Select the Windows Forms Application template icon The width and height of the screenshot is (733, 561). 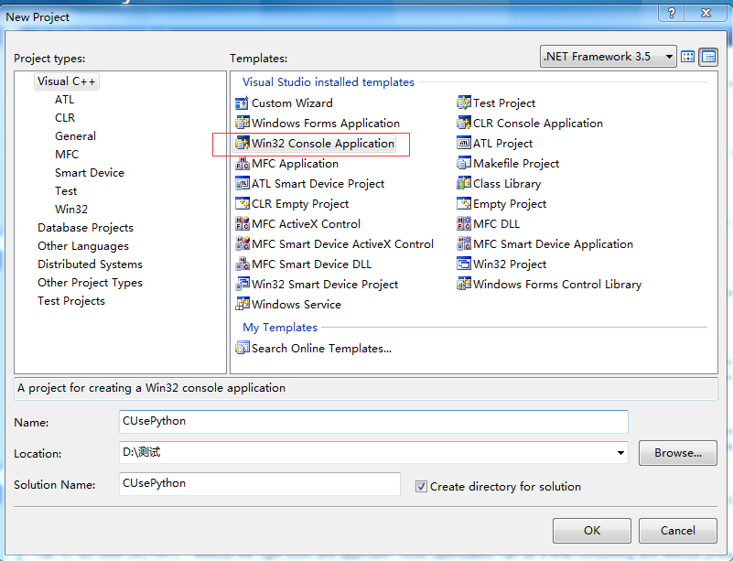tap(242, 123)
